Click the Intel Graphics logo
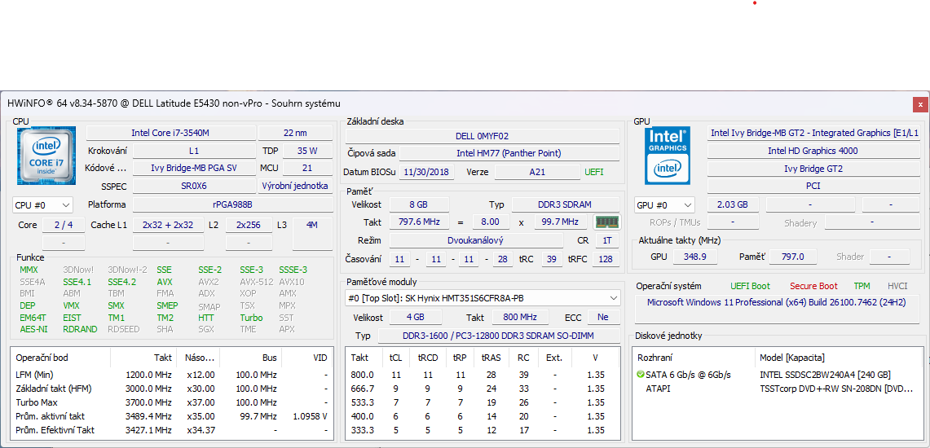The width and height of the screenshot is (930, 448). point(668,155)
